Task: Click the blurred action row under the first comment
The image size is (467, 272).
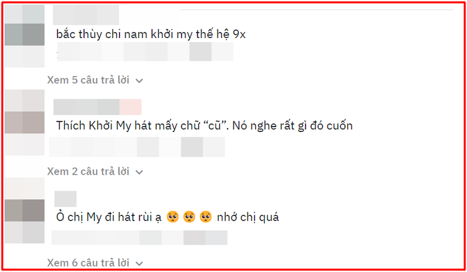Action: pos(145,51)
